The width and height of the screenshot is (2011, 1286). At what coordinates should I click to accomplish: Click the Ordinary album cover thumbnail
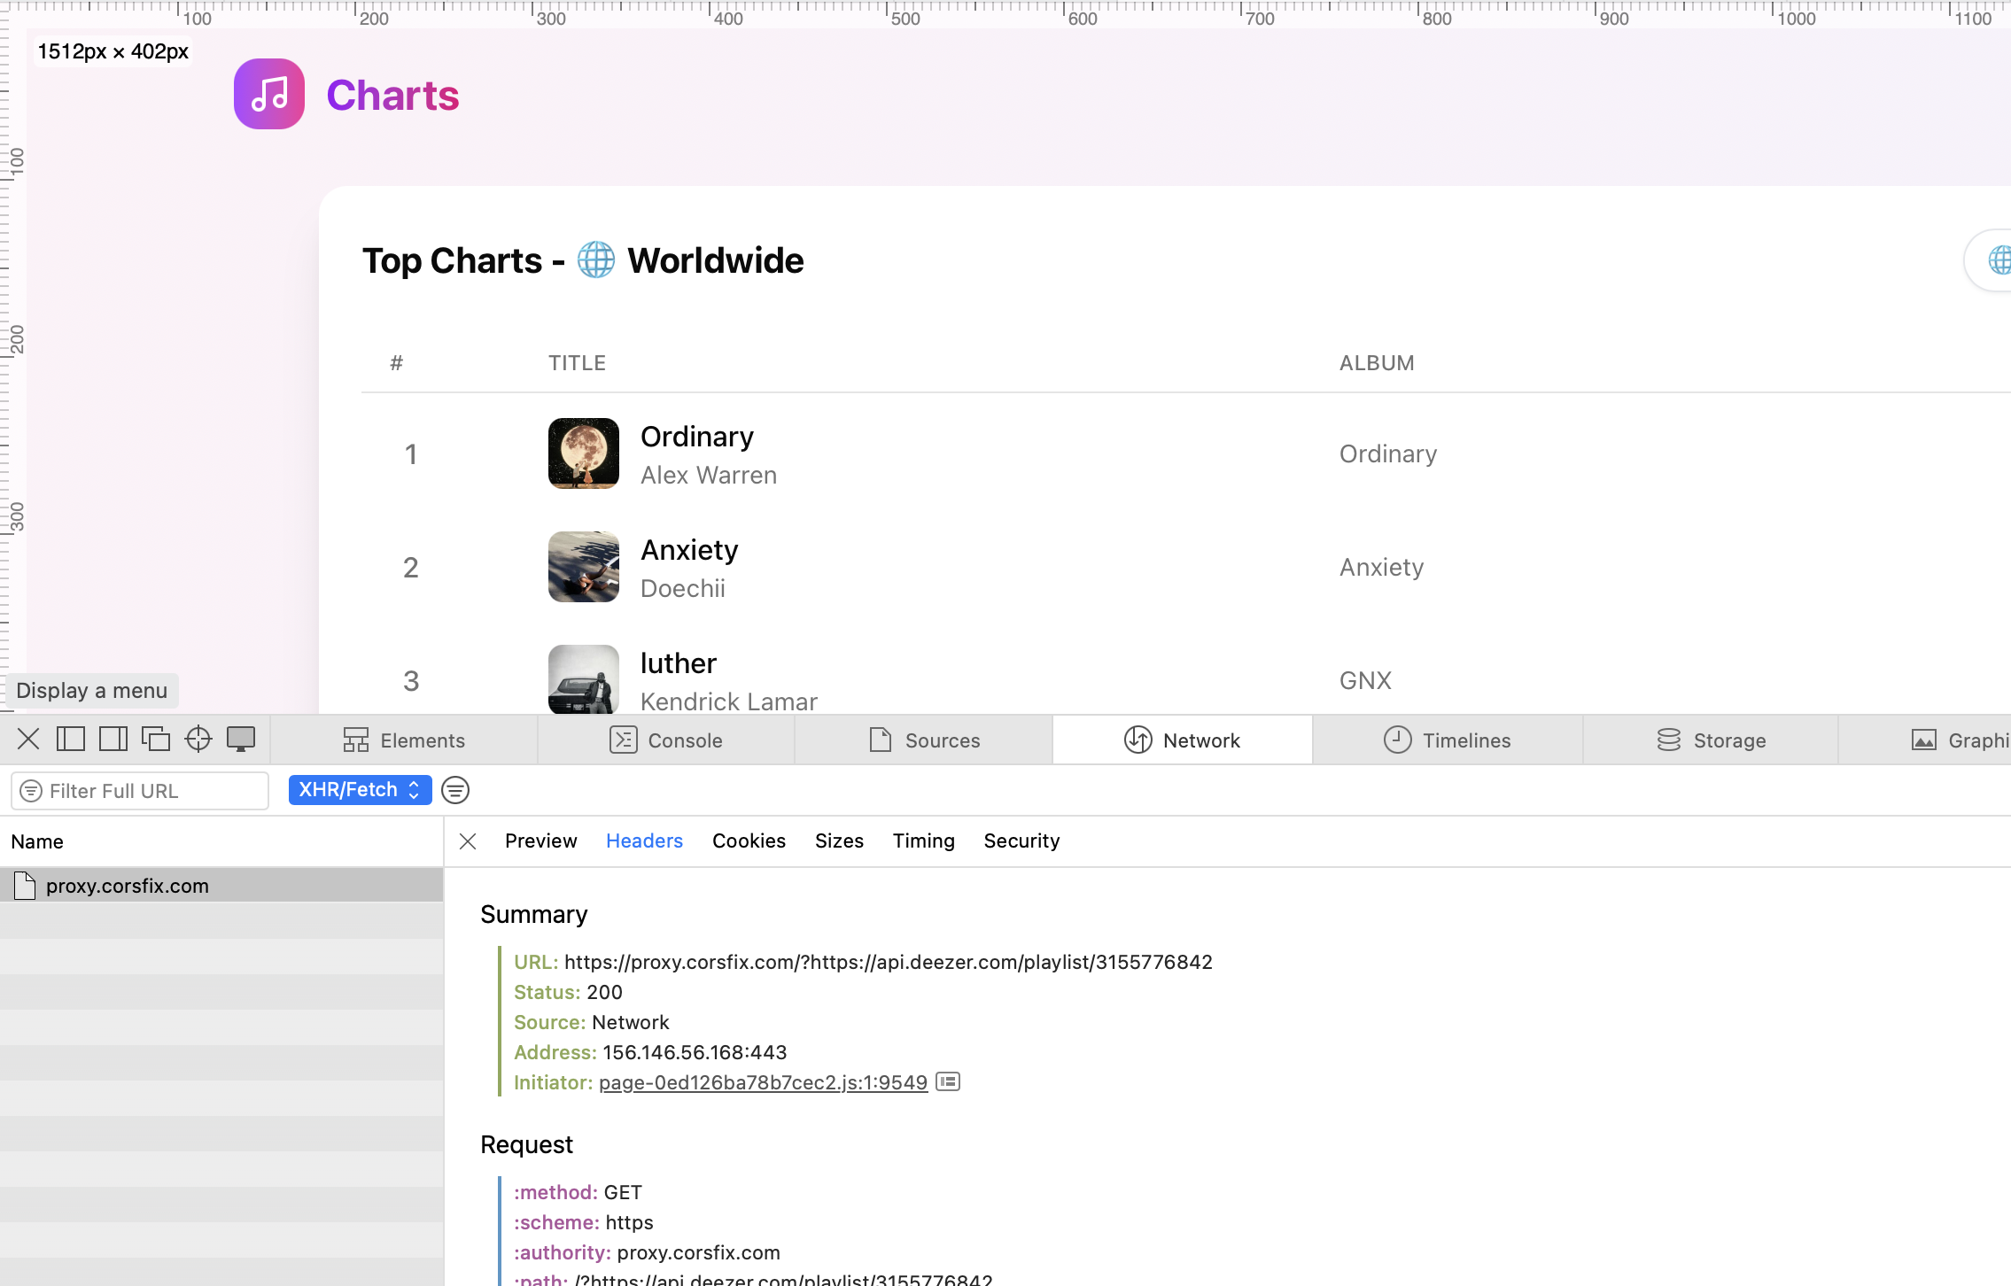tap(584, 453)
